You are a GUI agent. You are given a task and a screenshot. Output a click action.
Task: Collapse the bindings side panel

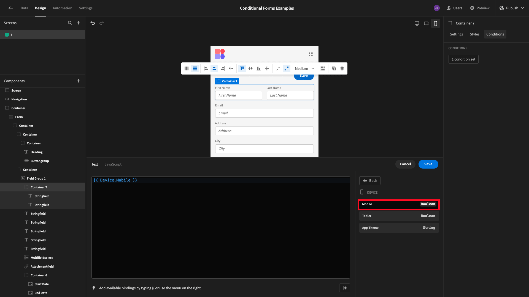[x=345, y=288]
